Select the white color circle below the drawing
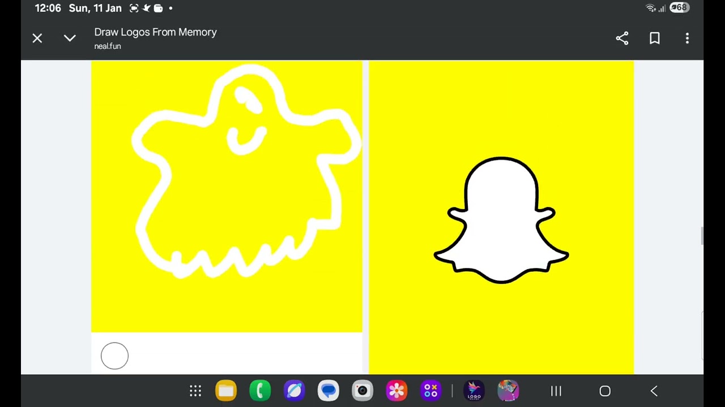The image size is (725, 407). coord(114,356)
